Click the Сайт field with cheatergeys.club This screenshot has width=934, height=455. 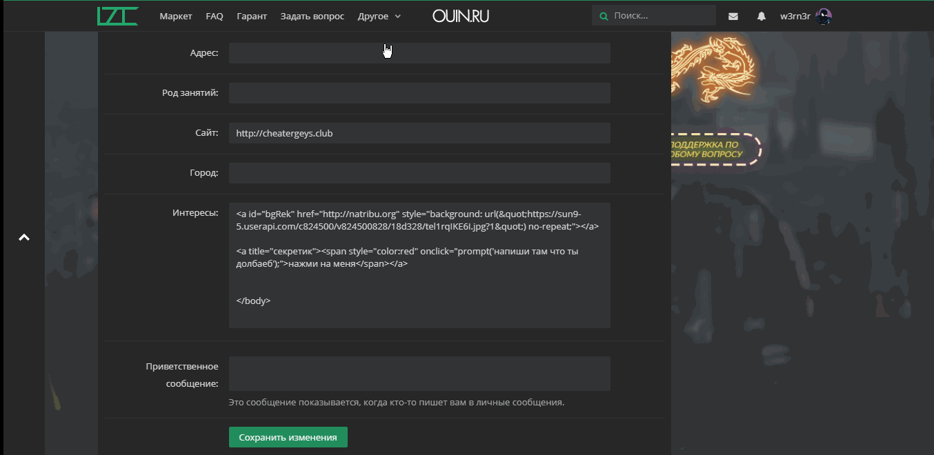coord(419,133)
